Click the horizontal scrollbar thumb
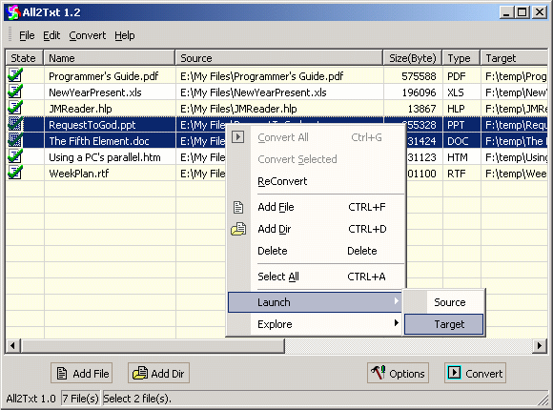 153,346
